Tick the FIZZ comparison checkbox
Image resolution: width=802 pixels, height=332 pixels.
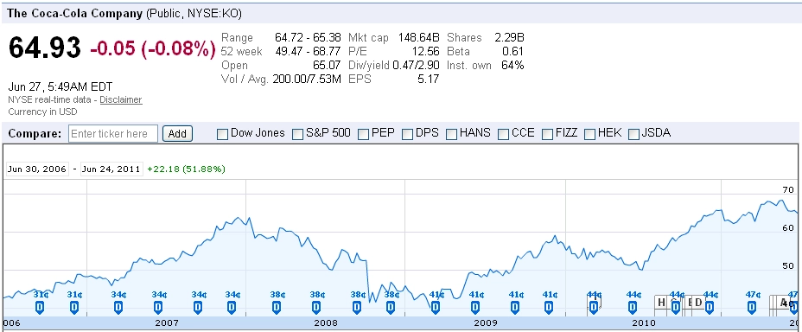(x=547, y=134)
